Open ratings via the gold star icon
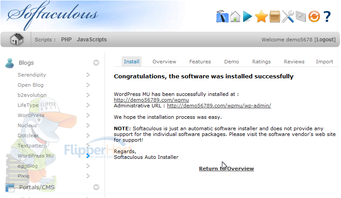The image size is (341, 198). (x=261, y=16)
